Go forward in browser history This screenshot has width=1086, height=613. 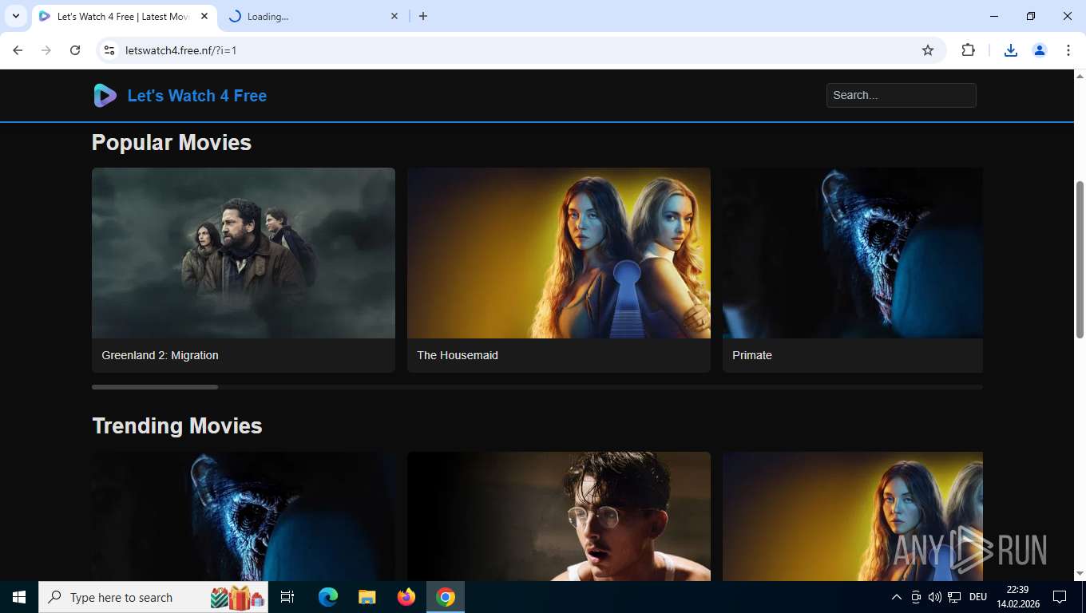[x=46, y=50]
